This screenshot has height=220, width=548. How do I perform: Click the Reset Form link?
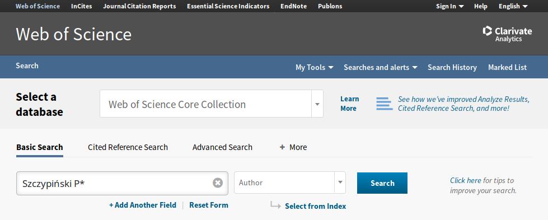[209, 205]
